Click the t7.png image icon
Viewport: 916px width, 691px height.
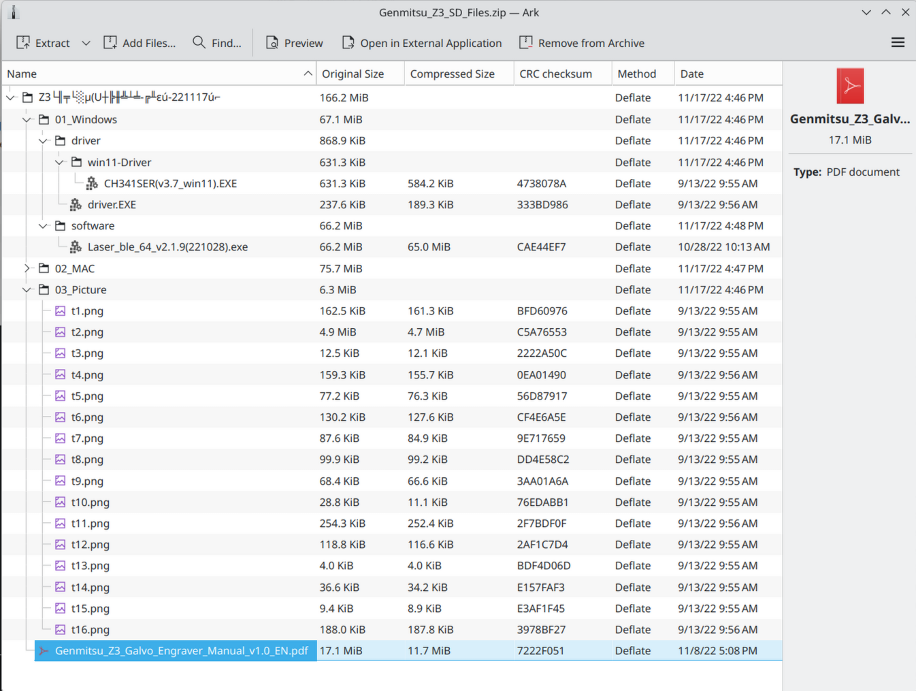tap(60, 438)
